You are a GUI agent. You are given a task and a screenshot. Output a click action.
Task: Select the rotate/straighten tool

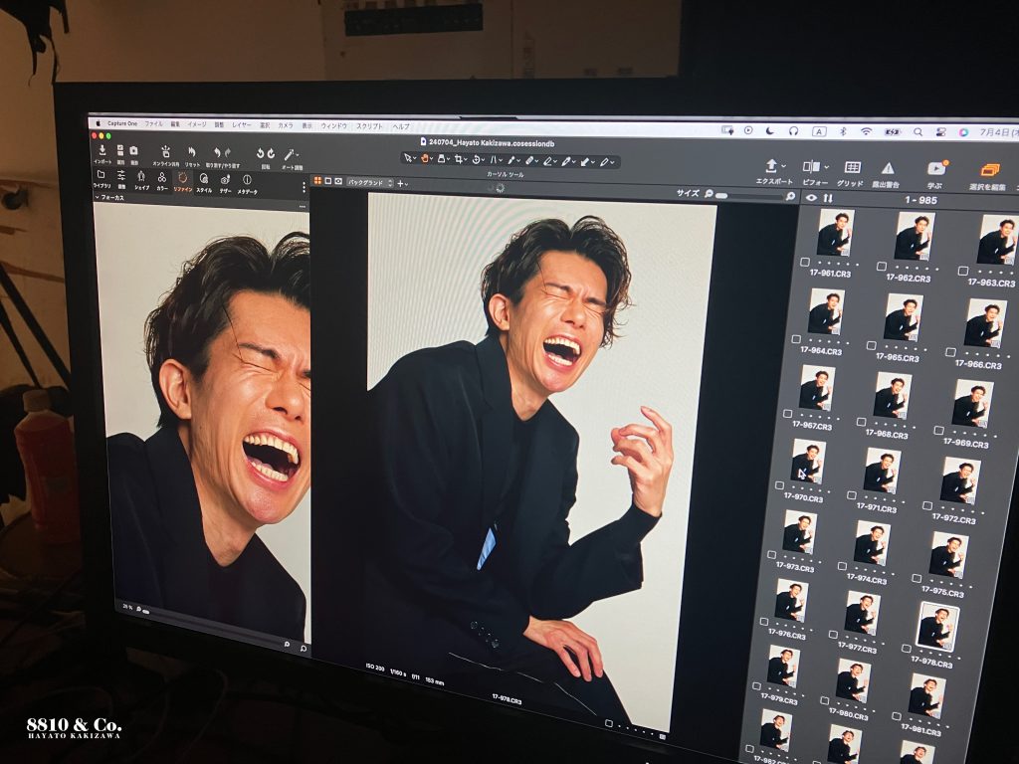[476, 159]
